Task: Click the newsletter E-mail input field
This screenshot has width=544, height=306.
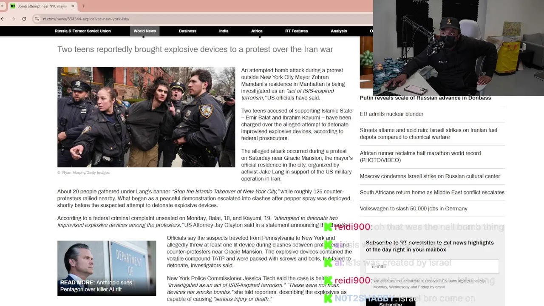Action: pos(432,266)
